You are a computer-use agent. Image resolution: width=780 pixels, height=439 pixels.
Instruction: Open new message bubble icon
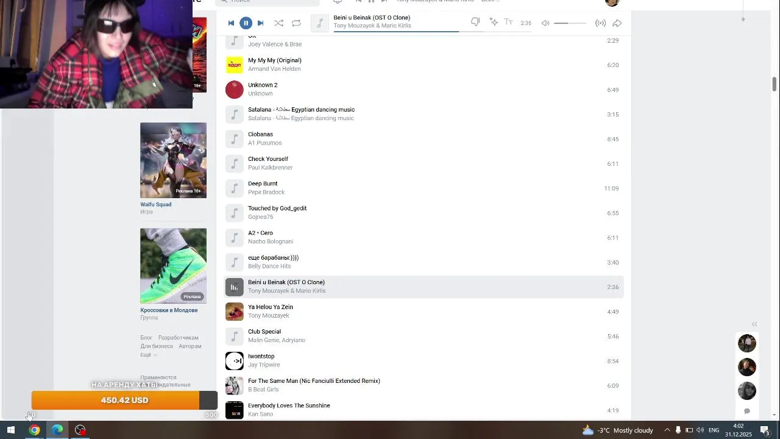point(747,412)
